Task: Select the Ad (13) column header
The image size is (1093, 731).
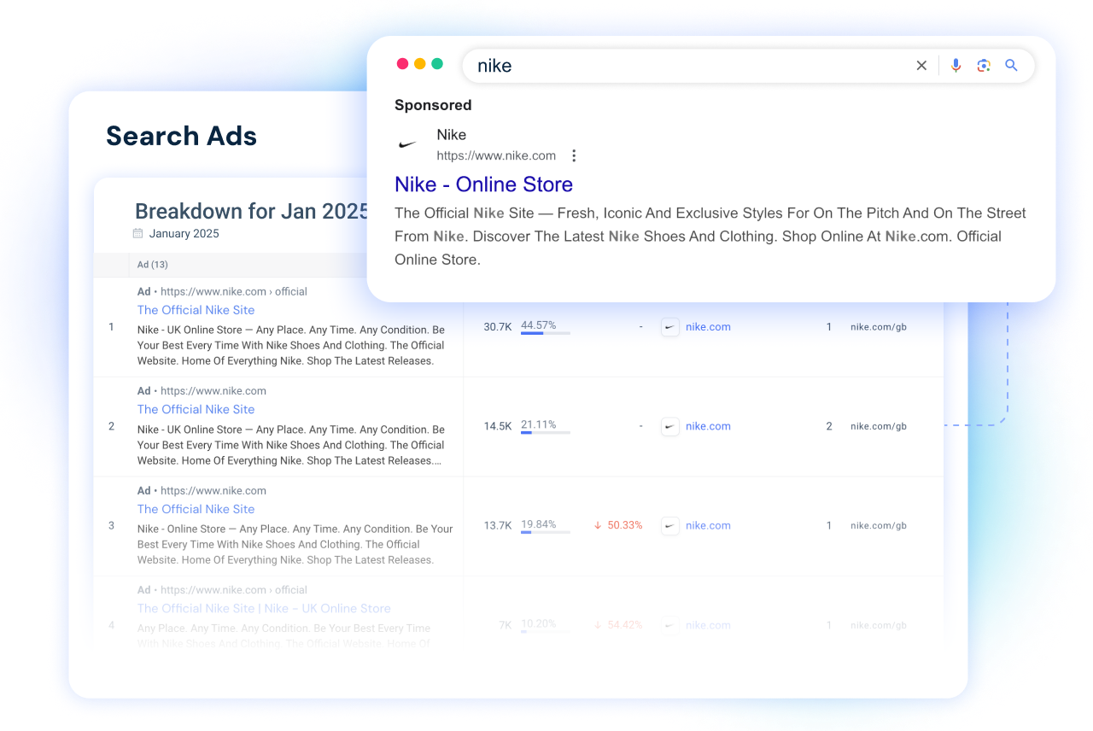Action: (x=153, y=265)
